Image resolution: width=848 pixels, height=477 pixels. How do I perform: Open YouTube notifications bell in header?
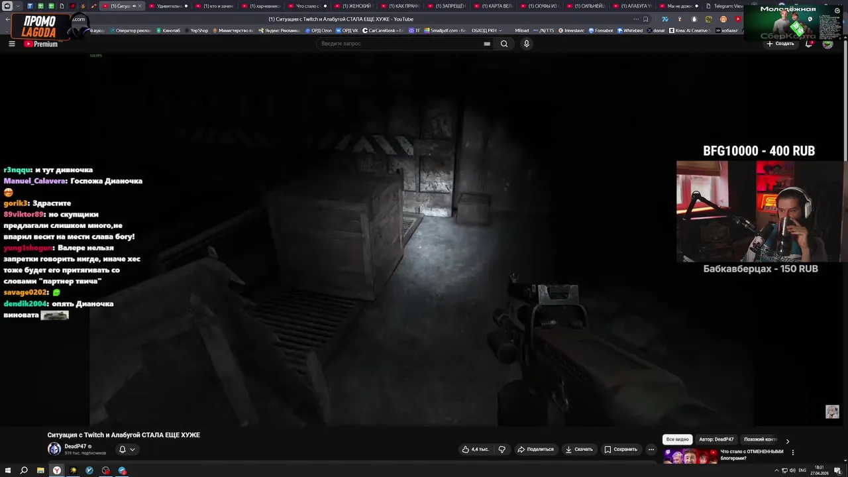click(809, 44)
